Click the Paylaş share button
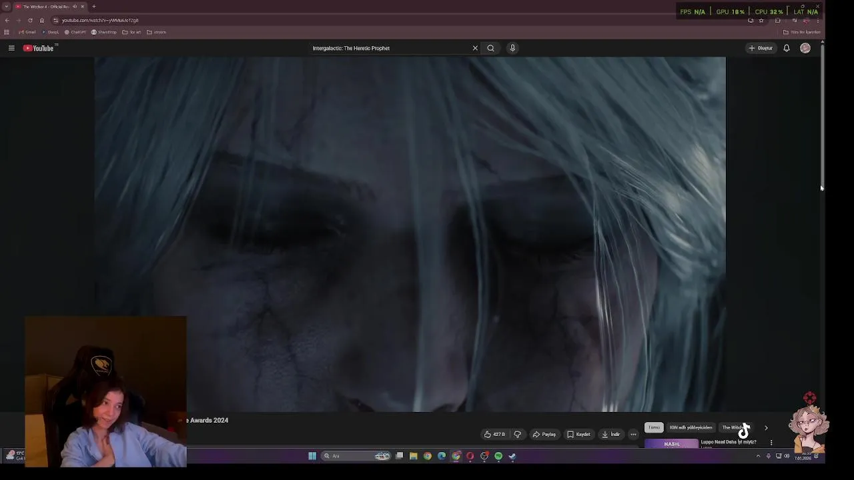 tap(544, 434)
